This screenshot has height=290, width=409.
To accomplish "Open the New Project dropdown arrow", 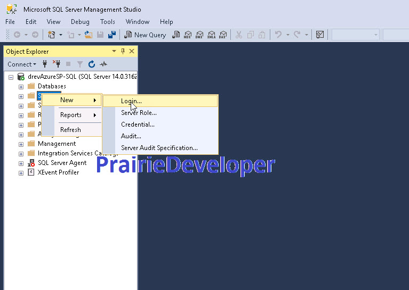I will click(x=60, y=35).
